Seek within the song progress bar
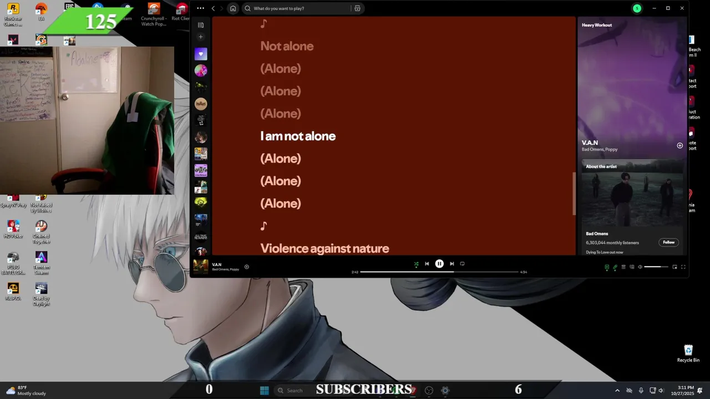The image size is (710, 399). [438, 272]
